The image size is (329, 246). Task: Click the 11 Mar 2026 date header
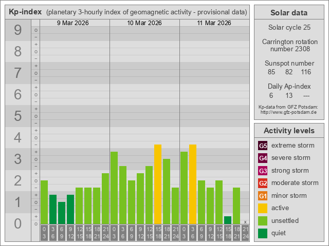[x=214, y=23]
